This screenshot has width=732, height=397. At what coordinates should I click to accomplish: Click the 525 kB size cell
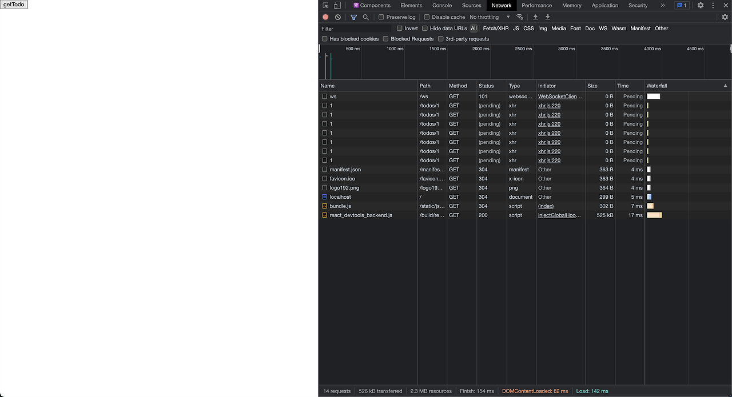[x=600, y=215]
